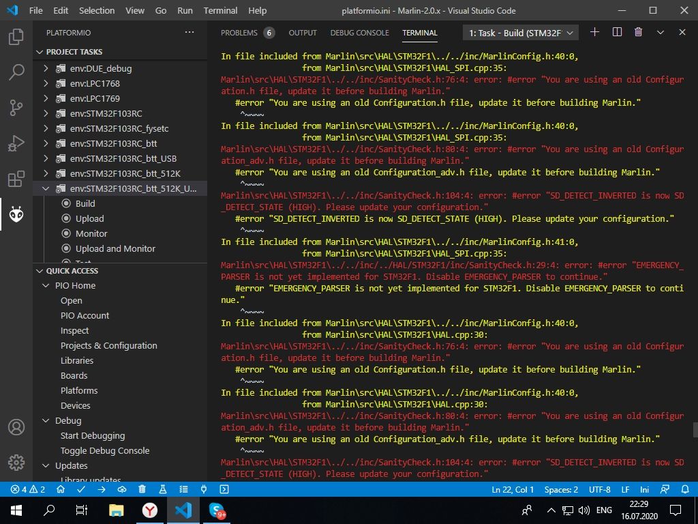The image size is (698, 524).
Task: Run the Build task
Action: coord(85,203)
